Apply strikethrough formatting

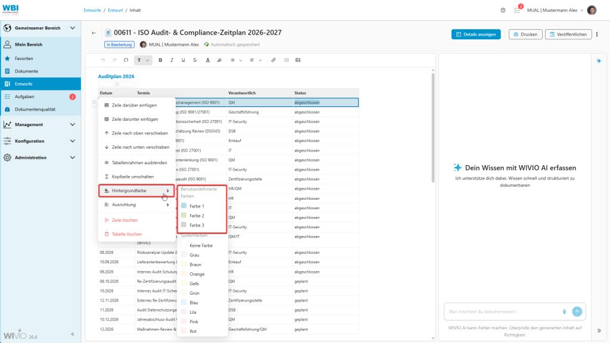point(195,60)
